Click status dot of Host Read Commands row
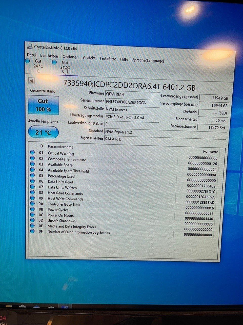 (x=32, y=192)
